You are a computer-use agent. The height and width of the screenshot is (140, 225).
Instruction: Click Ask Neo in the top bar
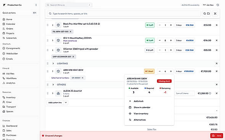point(208,5)
